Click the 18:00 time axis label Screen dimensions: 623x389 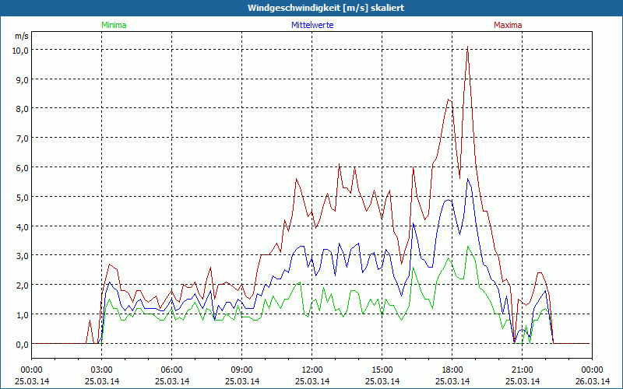tap(452, 370)
